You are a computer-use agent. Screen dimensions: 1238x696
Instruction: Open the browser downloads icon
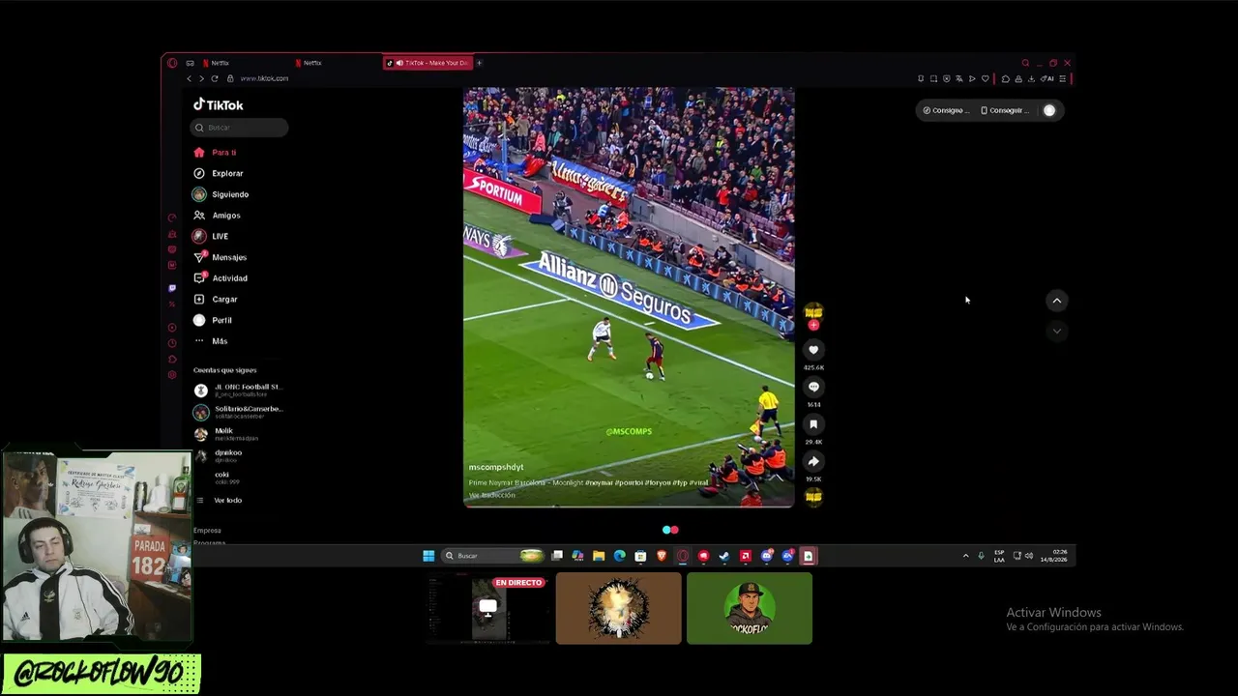(x=1031, y=78)
